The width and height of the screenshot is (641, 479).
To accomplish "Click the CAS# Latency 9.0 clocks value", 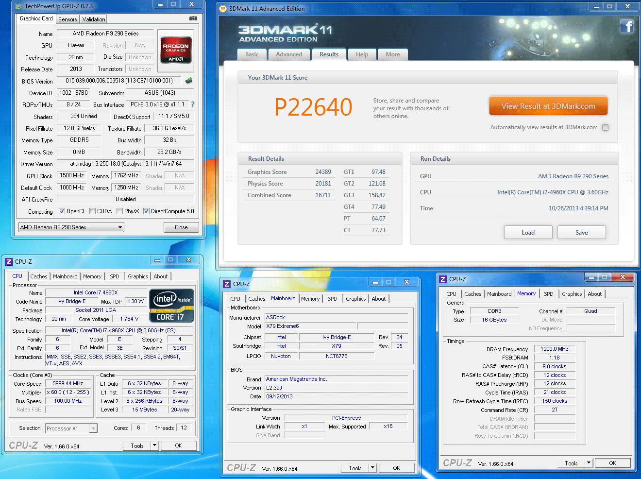I will 555,366.
